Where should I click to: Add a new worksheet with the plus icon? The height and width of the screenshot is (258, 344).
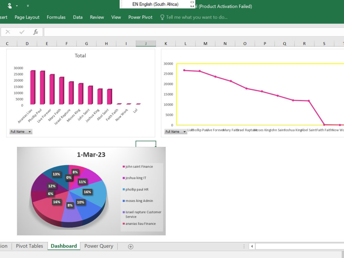click(130, 246)
